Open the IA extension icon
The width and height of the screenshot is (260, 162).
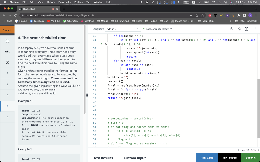click(227, 15)
